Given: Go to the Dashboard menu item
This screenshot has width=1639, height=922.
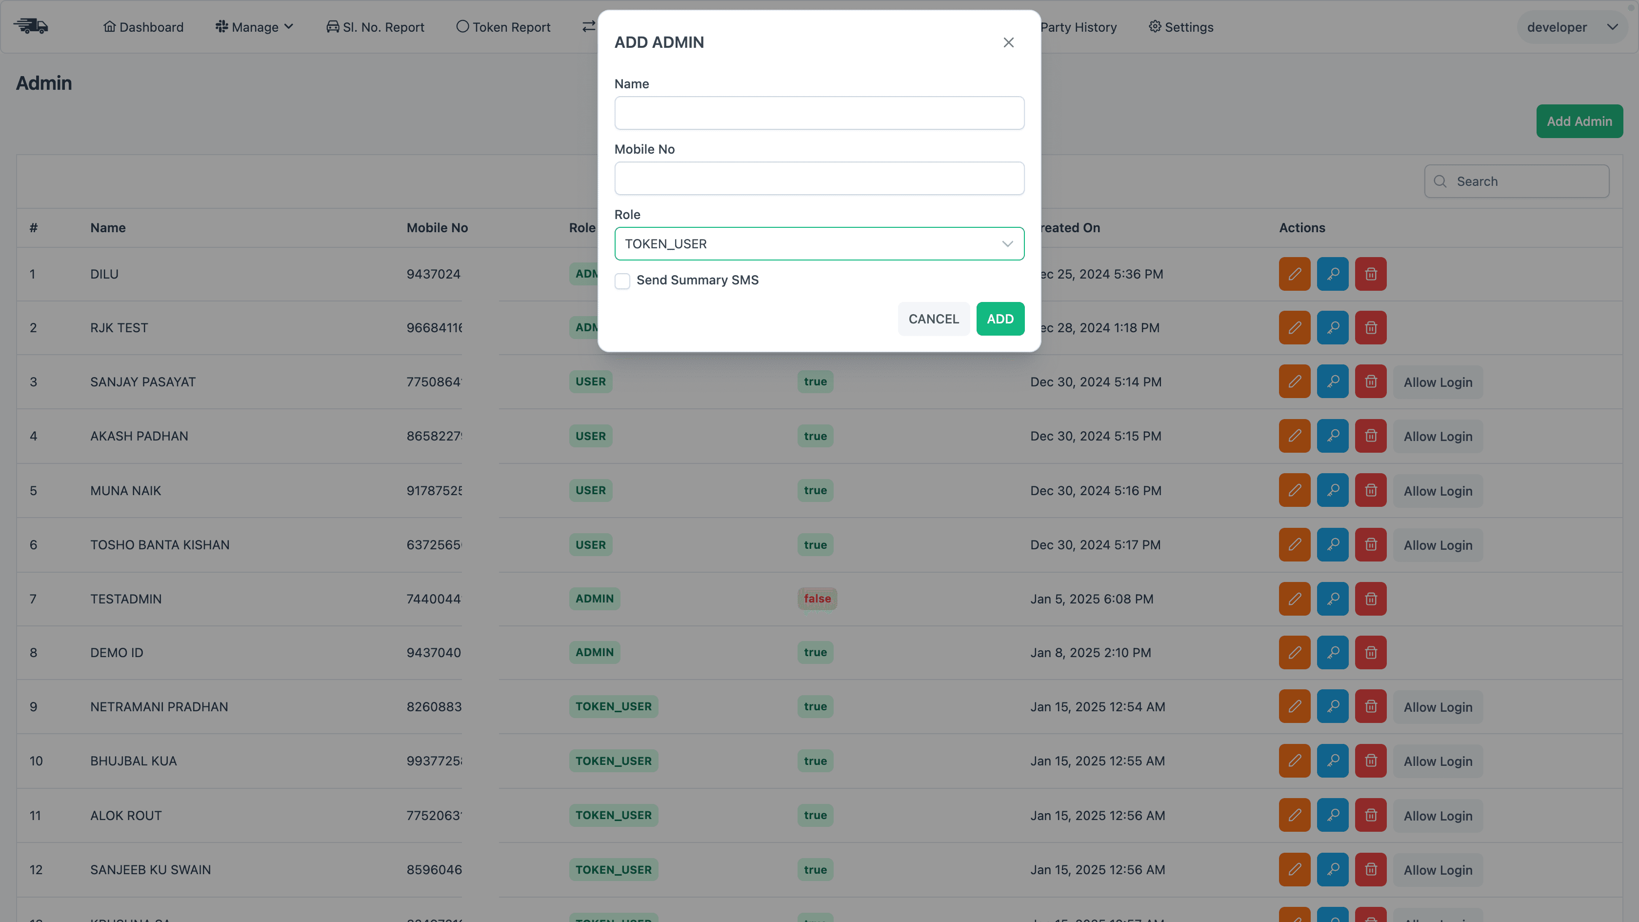Looking at the screenshot, I should pos(143,27).
